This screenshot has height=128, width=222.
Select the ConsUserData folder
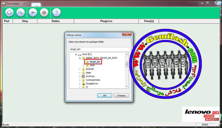click(x=93, y=80)
